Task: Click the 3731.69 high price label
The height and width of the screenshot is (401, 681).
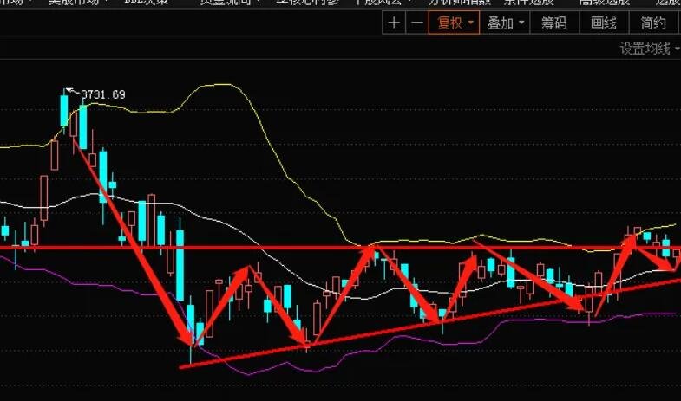Action: (103, 94)
